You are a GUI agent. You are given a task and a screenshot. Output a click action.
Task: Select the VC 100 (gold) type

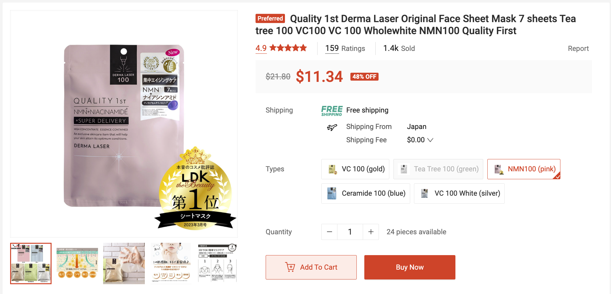click(355, 169)
